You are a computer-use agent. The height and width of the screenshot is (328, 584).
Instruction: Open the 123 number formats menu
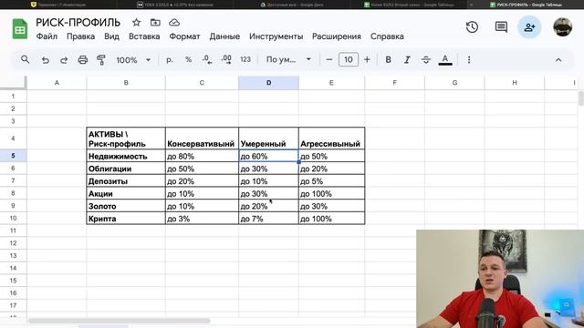pyautogui.click(x=245, y=60)
